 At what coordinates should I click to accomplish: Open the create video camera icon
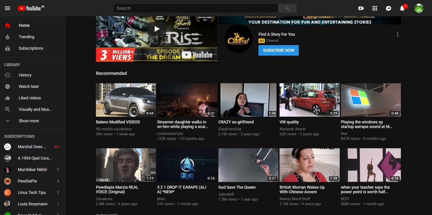point(361,8)
